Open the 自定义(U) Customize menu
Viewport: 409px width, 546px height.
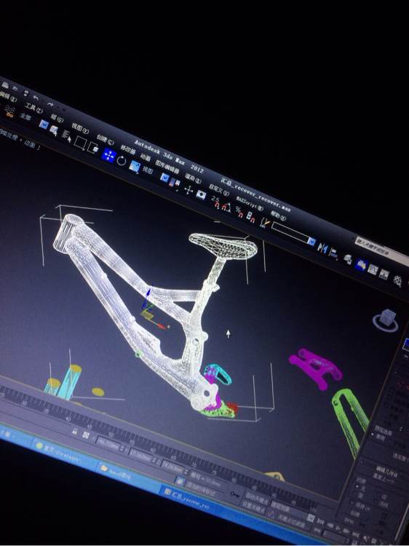(219, 190)
